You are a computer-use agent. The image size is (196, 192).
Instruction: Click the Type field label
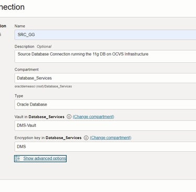click(x=19, y=96)
